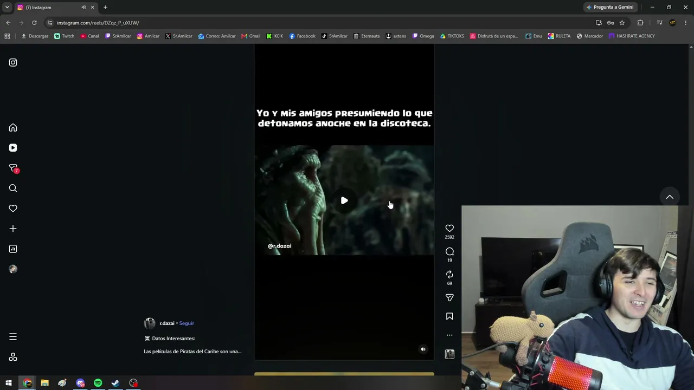Open the Twitch bookmark
This screenshot has height=390, width=694.
pyautogui.click(x=65, y=36)
